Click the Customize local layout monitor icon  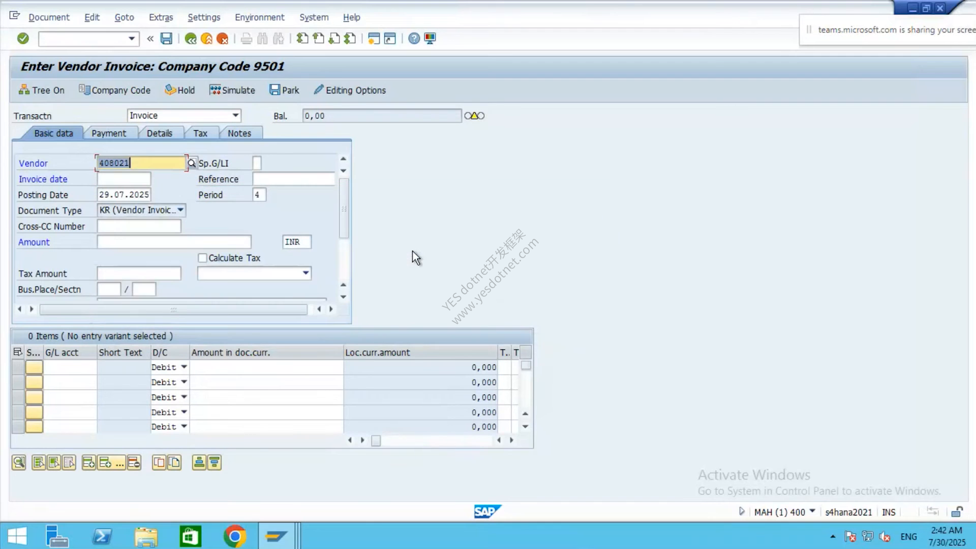(x=430, y=39)
